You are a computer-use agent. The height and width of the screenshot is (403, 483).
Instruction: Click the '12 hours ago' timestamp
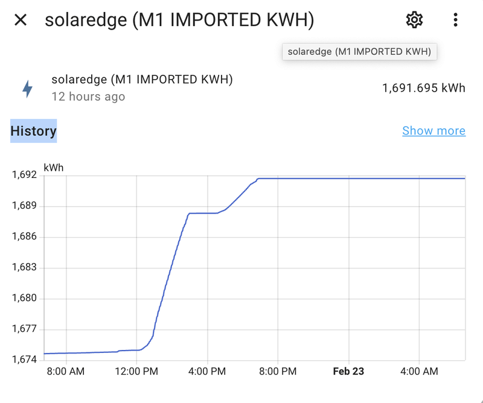pos(88,97)
